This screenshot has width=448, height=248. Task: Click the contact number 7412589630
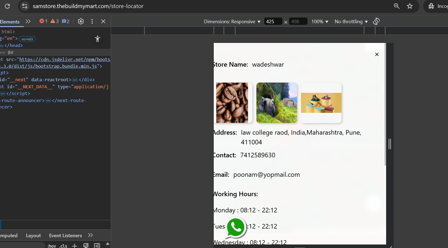click(x=258, y=155)
